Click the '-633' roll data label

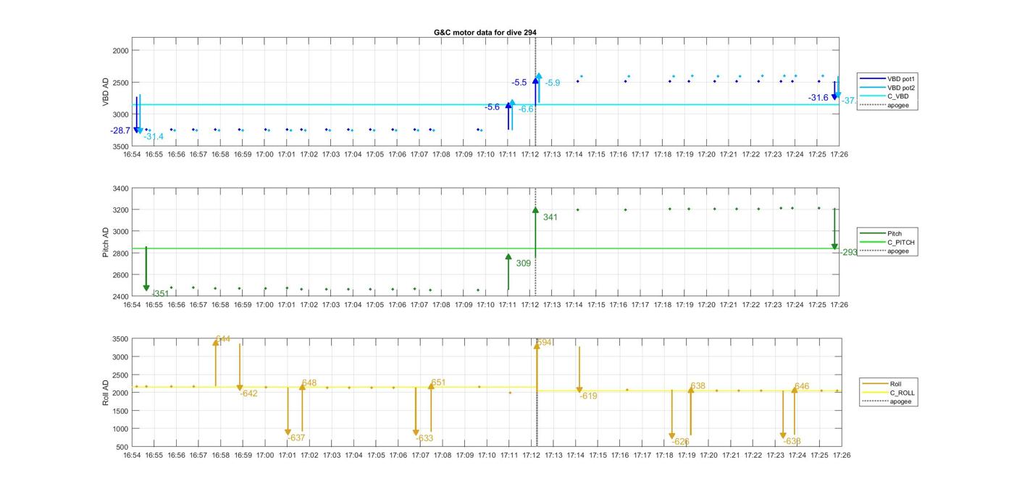pos(424,438)
